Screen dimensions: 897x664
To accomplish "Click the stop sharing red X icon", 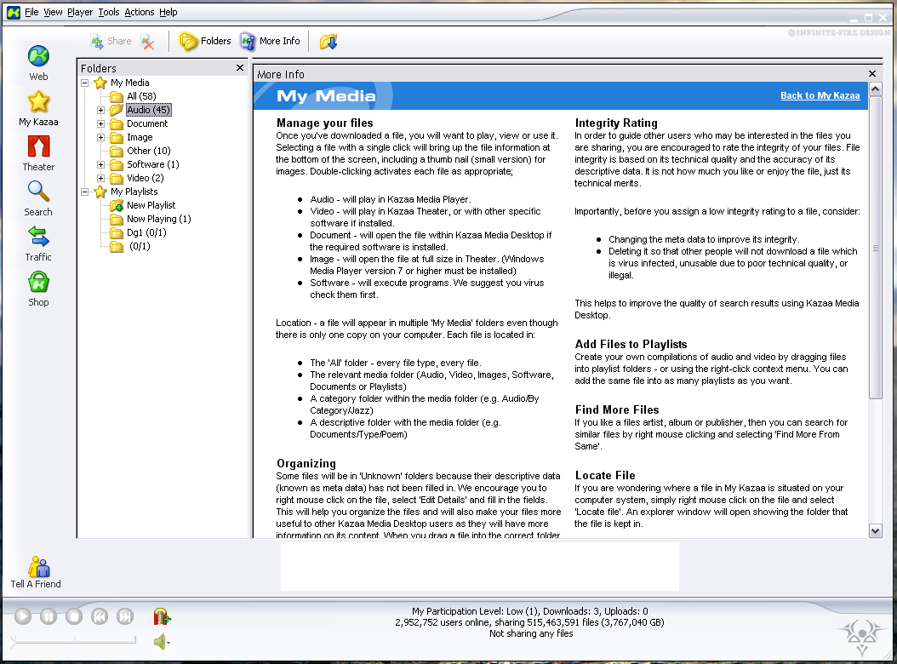I will click(148, 42).
